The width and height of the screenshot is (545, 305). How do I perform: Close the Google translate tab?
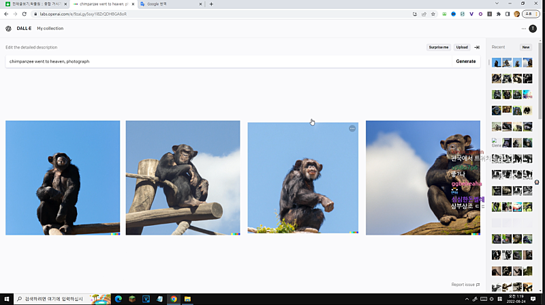(200, 4)
